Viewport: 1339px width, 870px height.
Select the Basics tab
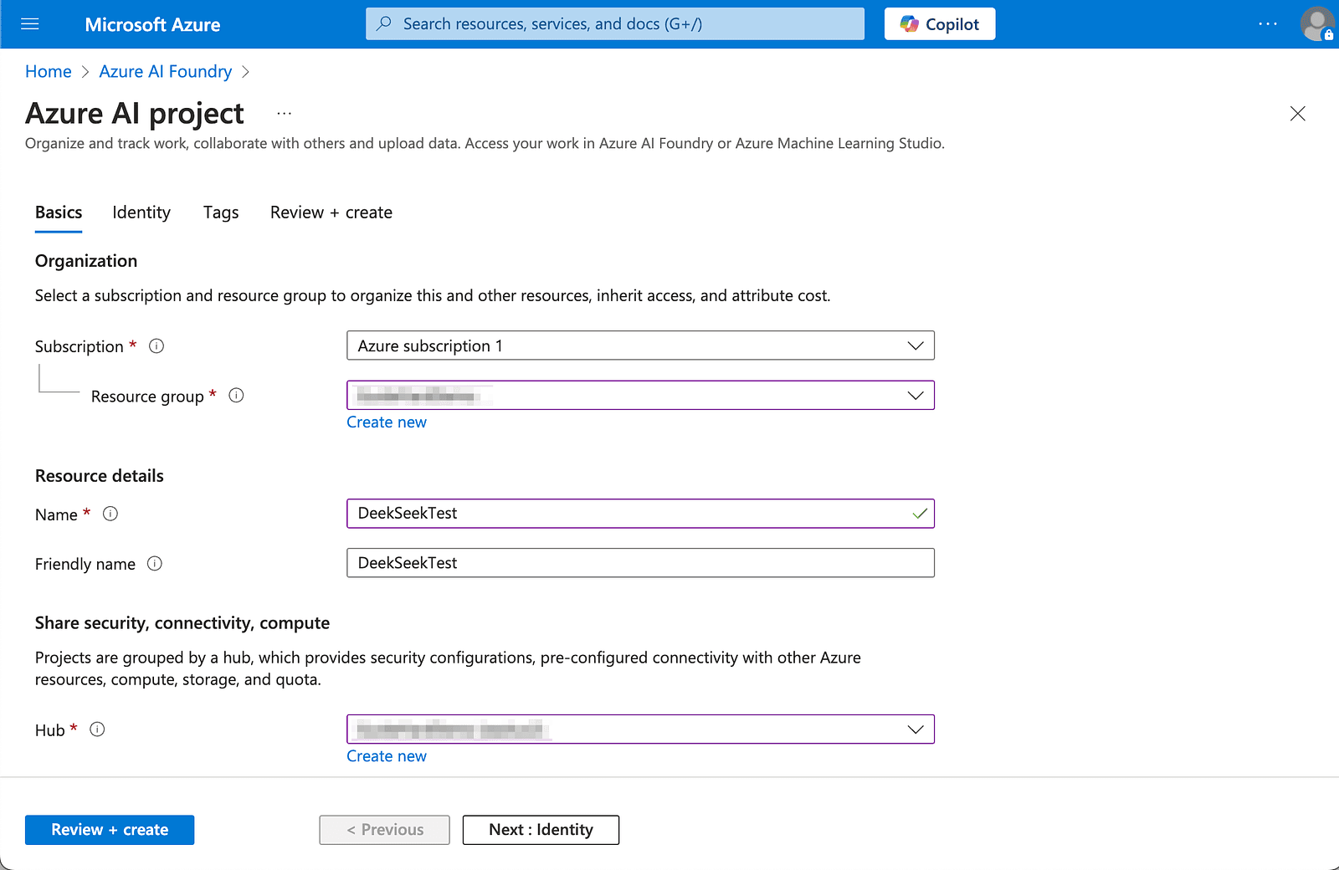point(59,212)
